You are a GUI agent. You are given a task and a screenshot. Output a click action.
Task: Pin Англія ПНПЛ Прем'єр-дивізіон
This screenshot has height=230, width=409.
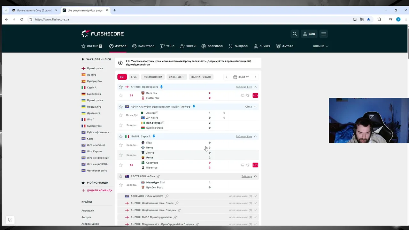point(175,217)
